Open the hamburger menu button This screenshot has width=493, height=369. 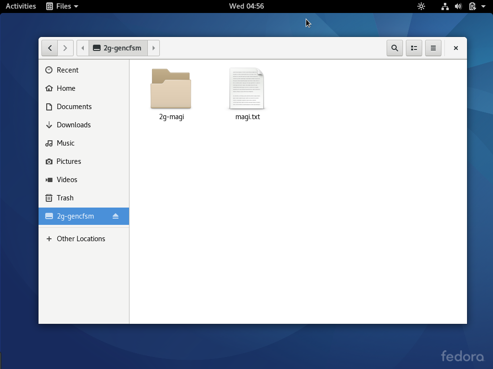[433, 48]
